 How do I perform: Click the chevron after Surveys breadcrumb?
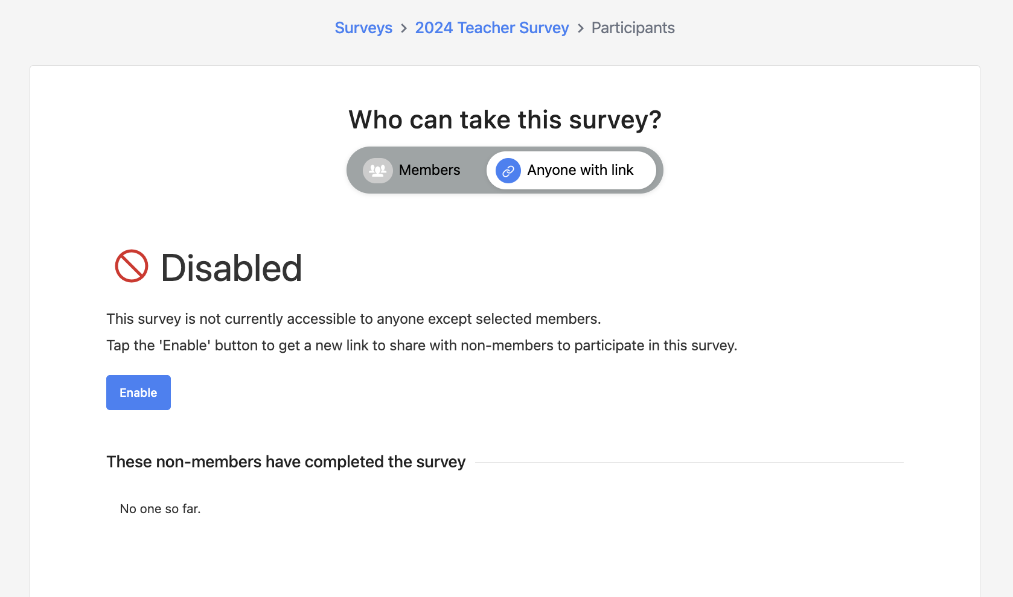point(404,28)
